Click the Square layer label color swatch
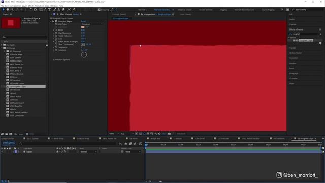Viewport: 325px width, 183px height. (x=16, y=151)
